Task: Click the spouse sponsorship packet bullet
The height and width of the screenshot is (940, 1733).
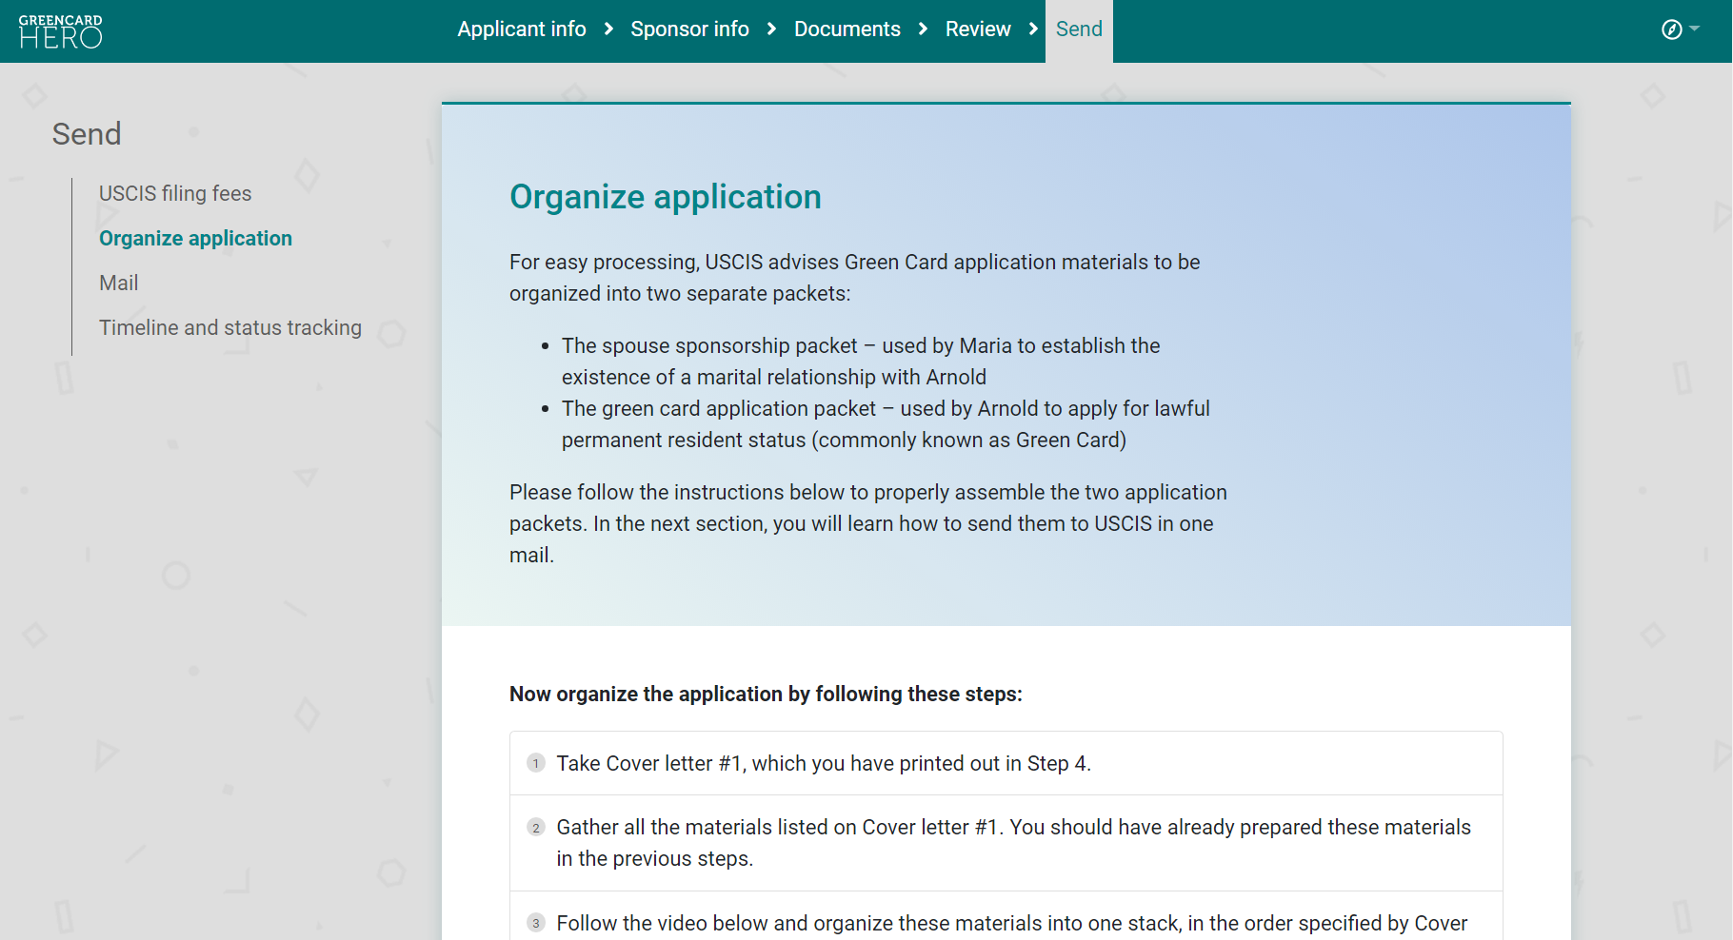Action: pos(861,362)
